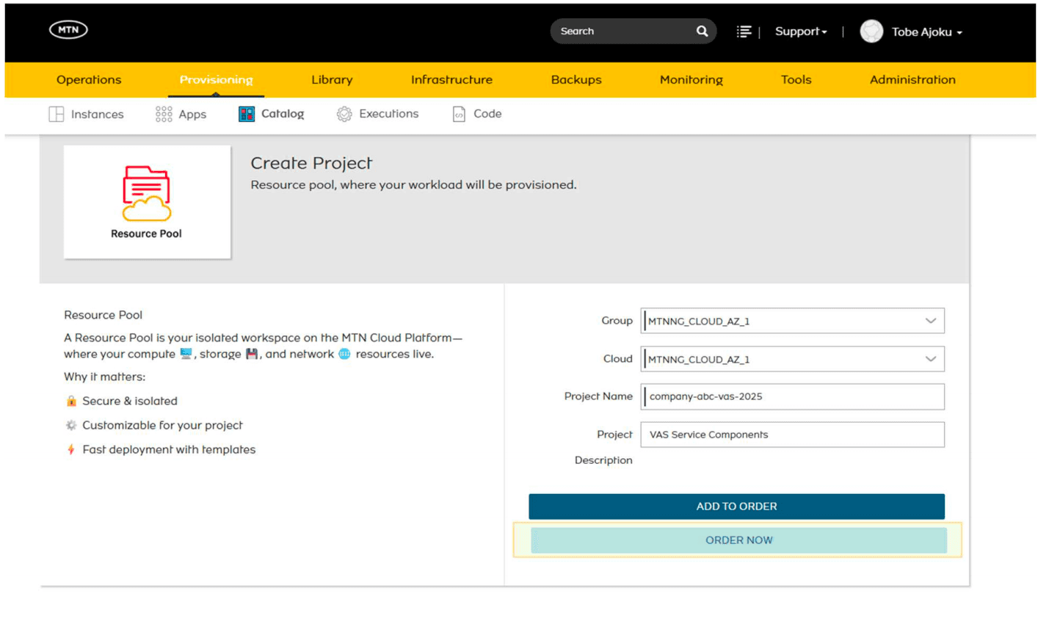Click the Instances panel icon
This screenshot has width=1038, height=621.
pos(57,114)
